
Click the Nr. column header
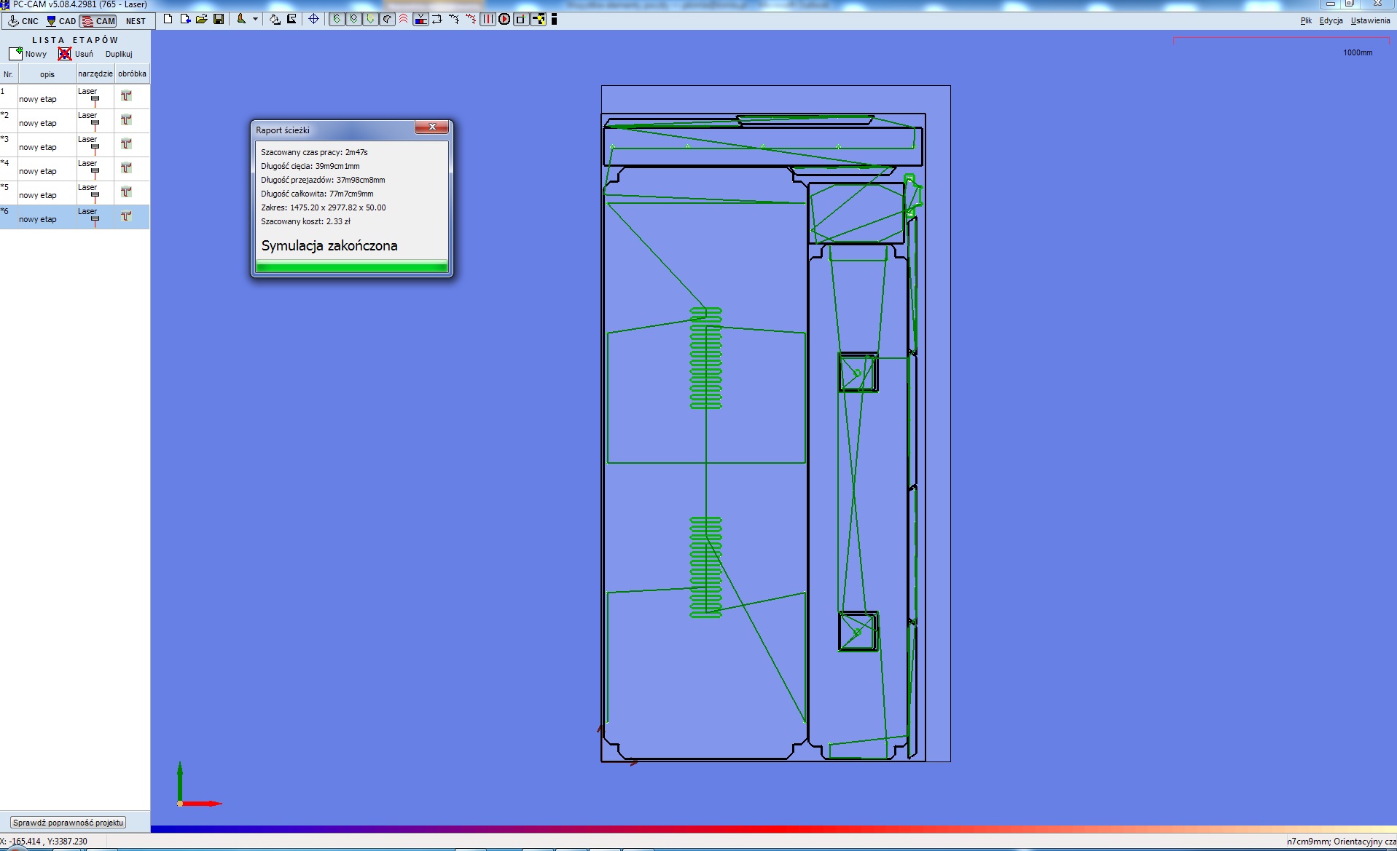(9, 74)
